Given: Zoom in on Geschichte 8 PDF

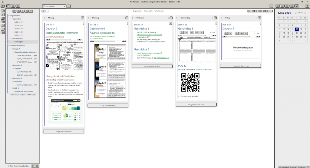Looking at the screenshot, I should (x=198, y=32).
